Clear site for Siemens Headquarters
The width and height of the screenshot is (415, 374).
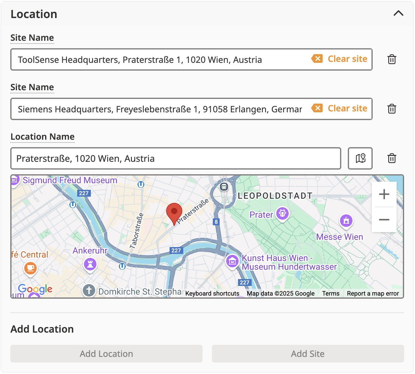340,108
